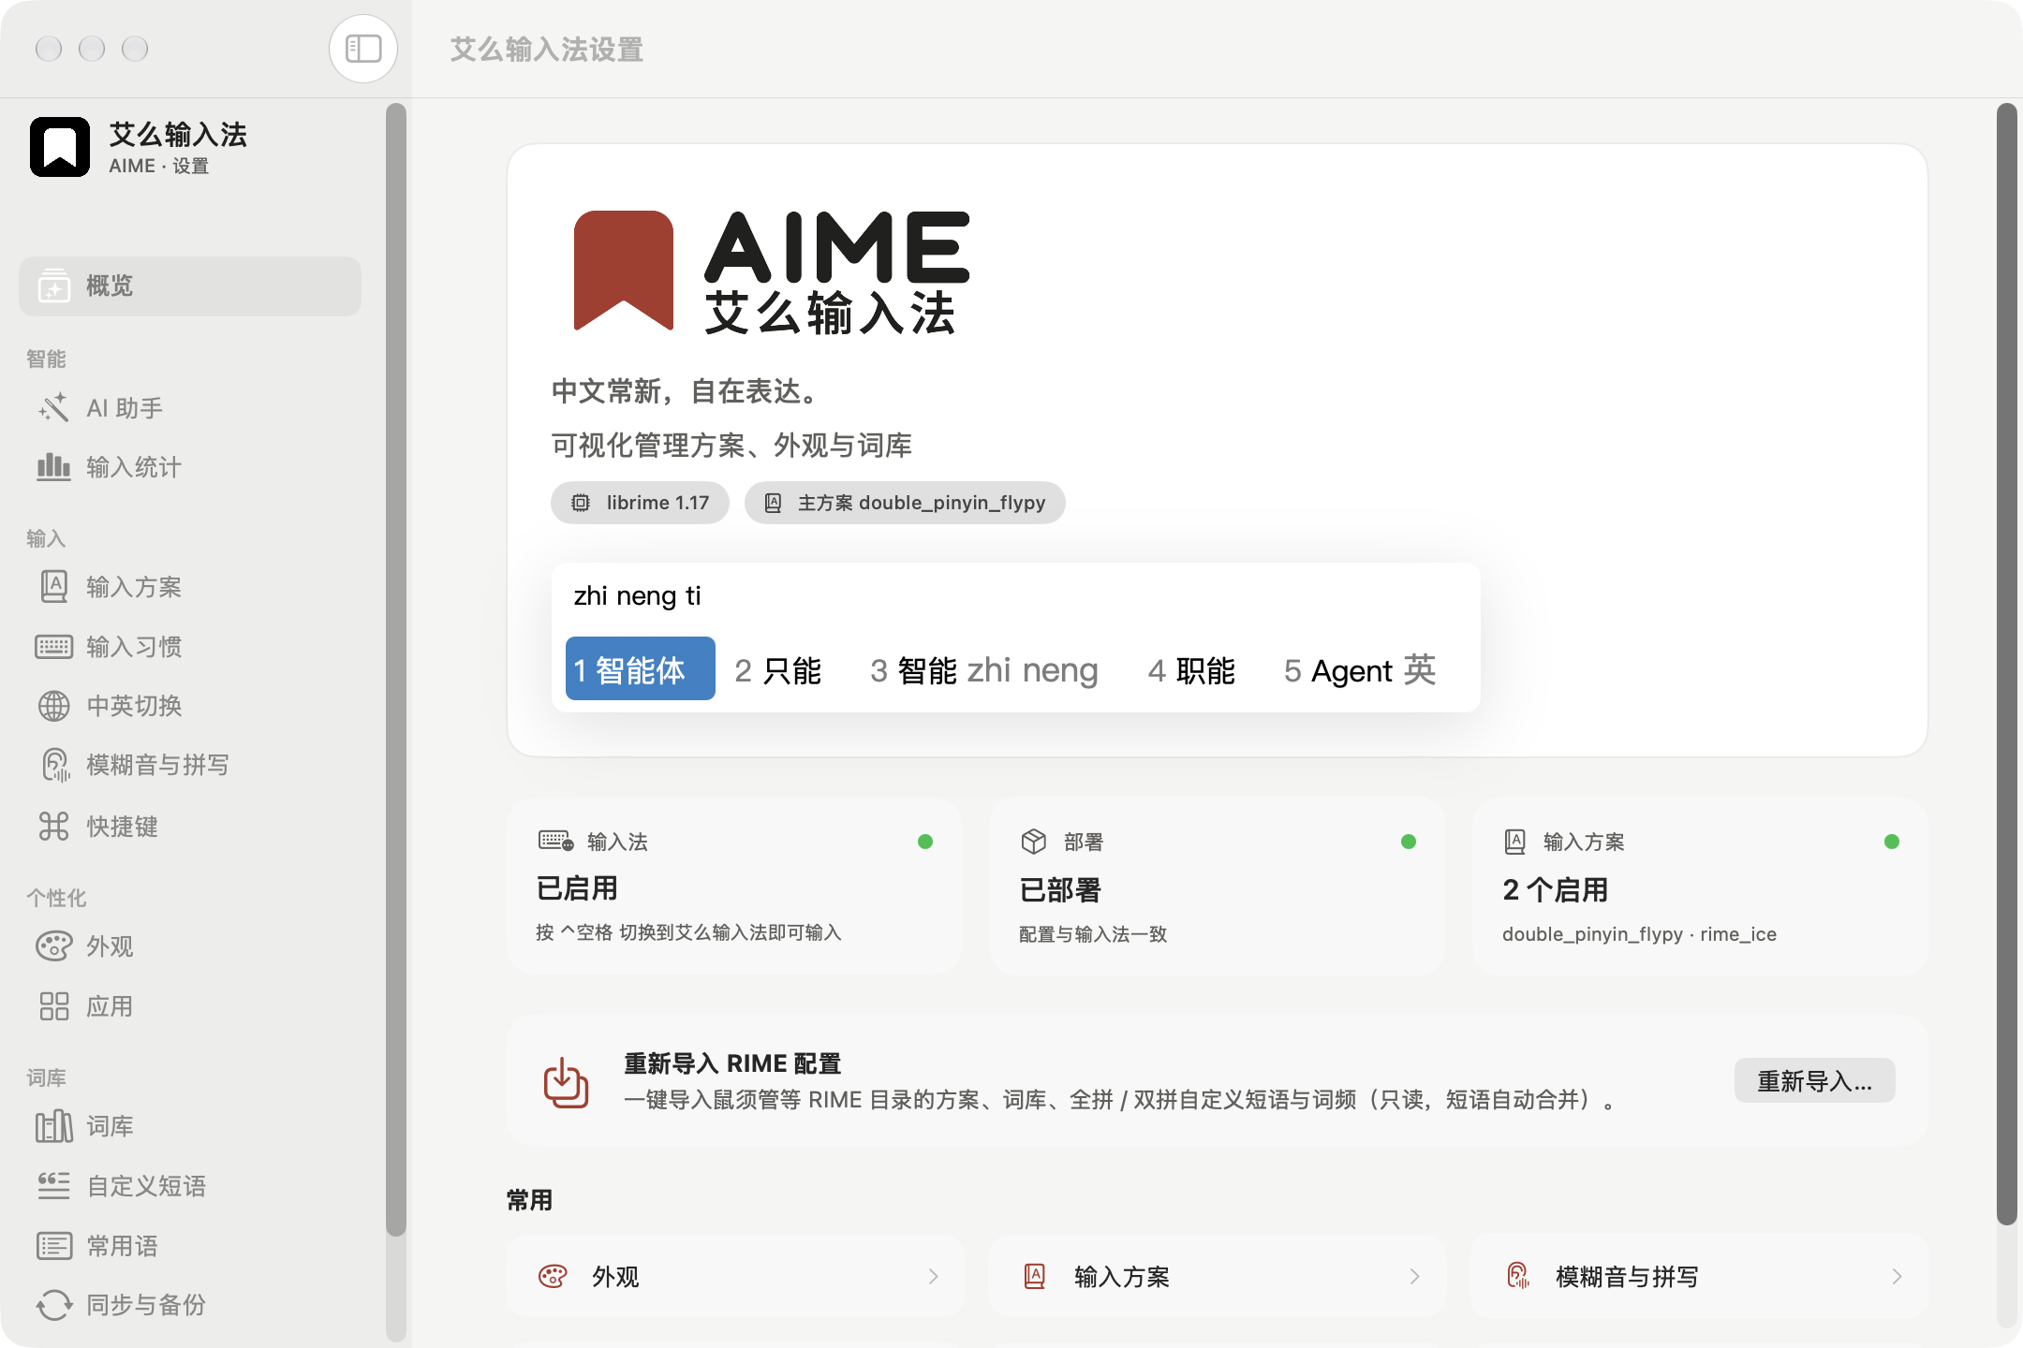
Task: Click the AIME bookmark app logo in sidebar
Action: point(60,147)
